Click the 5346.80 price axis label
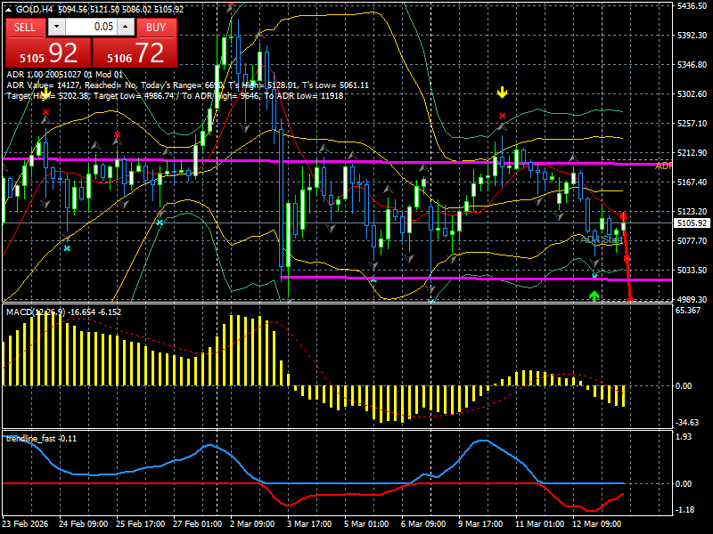713x534 pixels. [x=692, y=64]
